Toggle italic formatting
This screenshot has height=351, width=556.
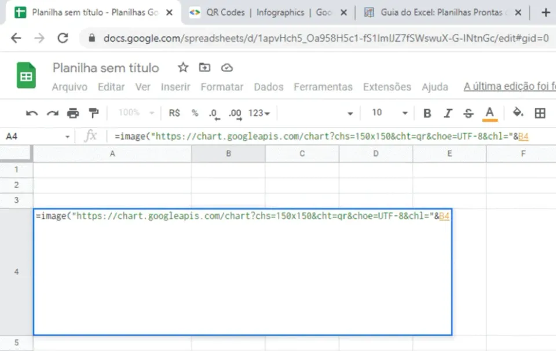click(448, 114)
